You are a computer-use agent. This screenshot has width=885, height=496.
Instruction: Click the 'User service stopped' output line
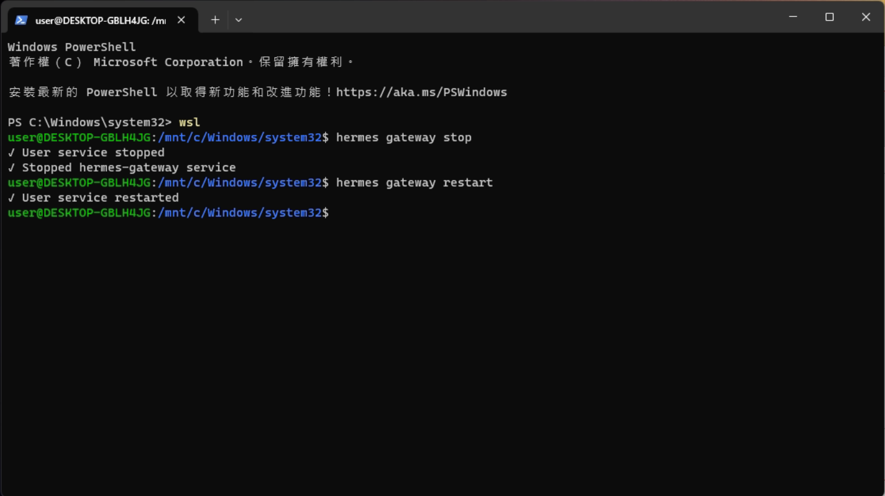point(86,152)
